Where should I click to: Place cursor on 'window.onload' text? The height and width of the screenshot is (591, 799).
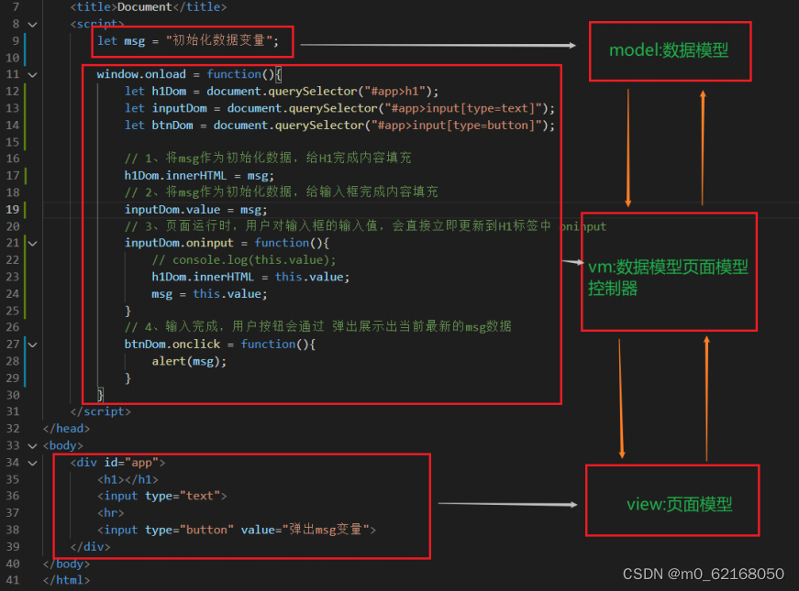pyautogui.click(x=141, y=74)
